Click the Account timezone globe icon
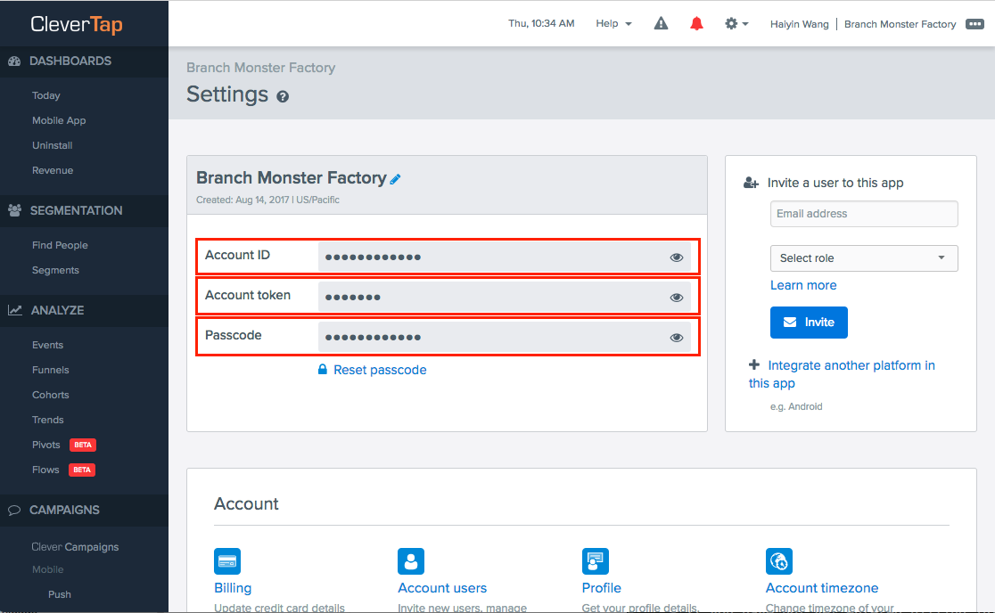Image resolution: width=995 pixels, height=613 pixels. click(x=778, y=561)
